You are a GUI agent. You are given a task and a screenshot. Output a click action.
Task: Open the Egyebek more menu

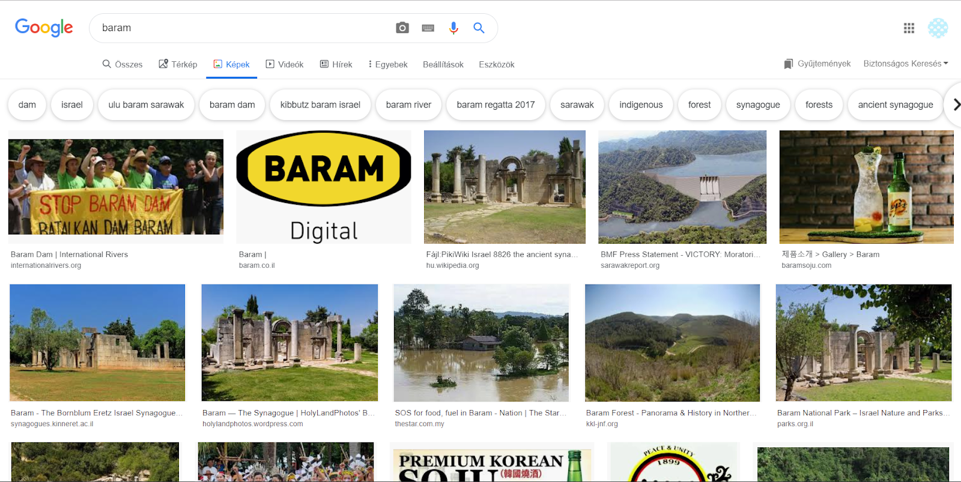pos(388,64)
